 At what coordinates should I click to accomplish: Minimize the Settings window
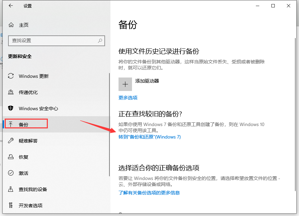pyautogui.click(x=258, y=6)
